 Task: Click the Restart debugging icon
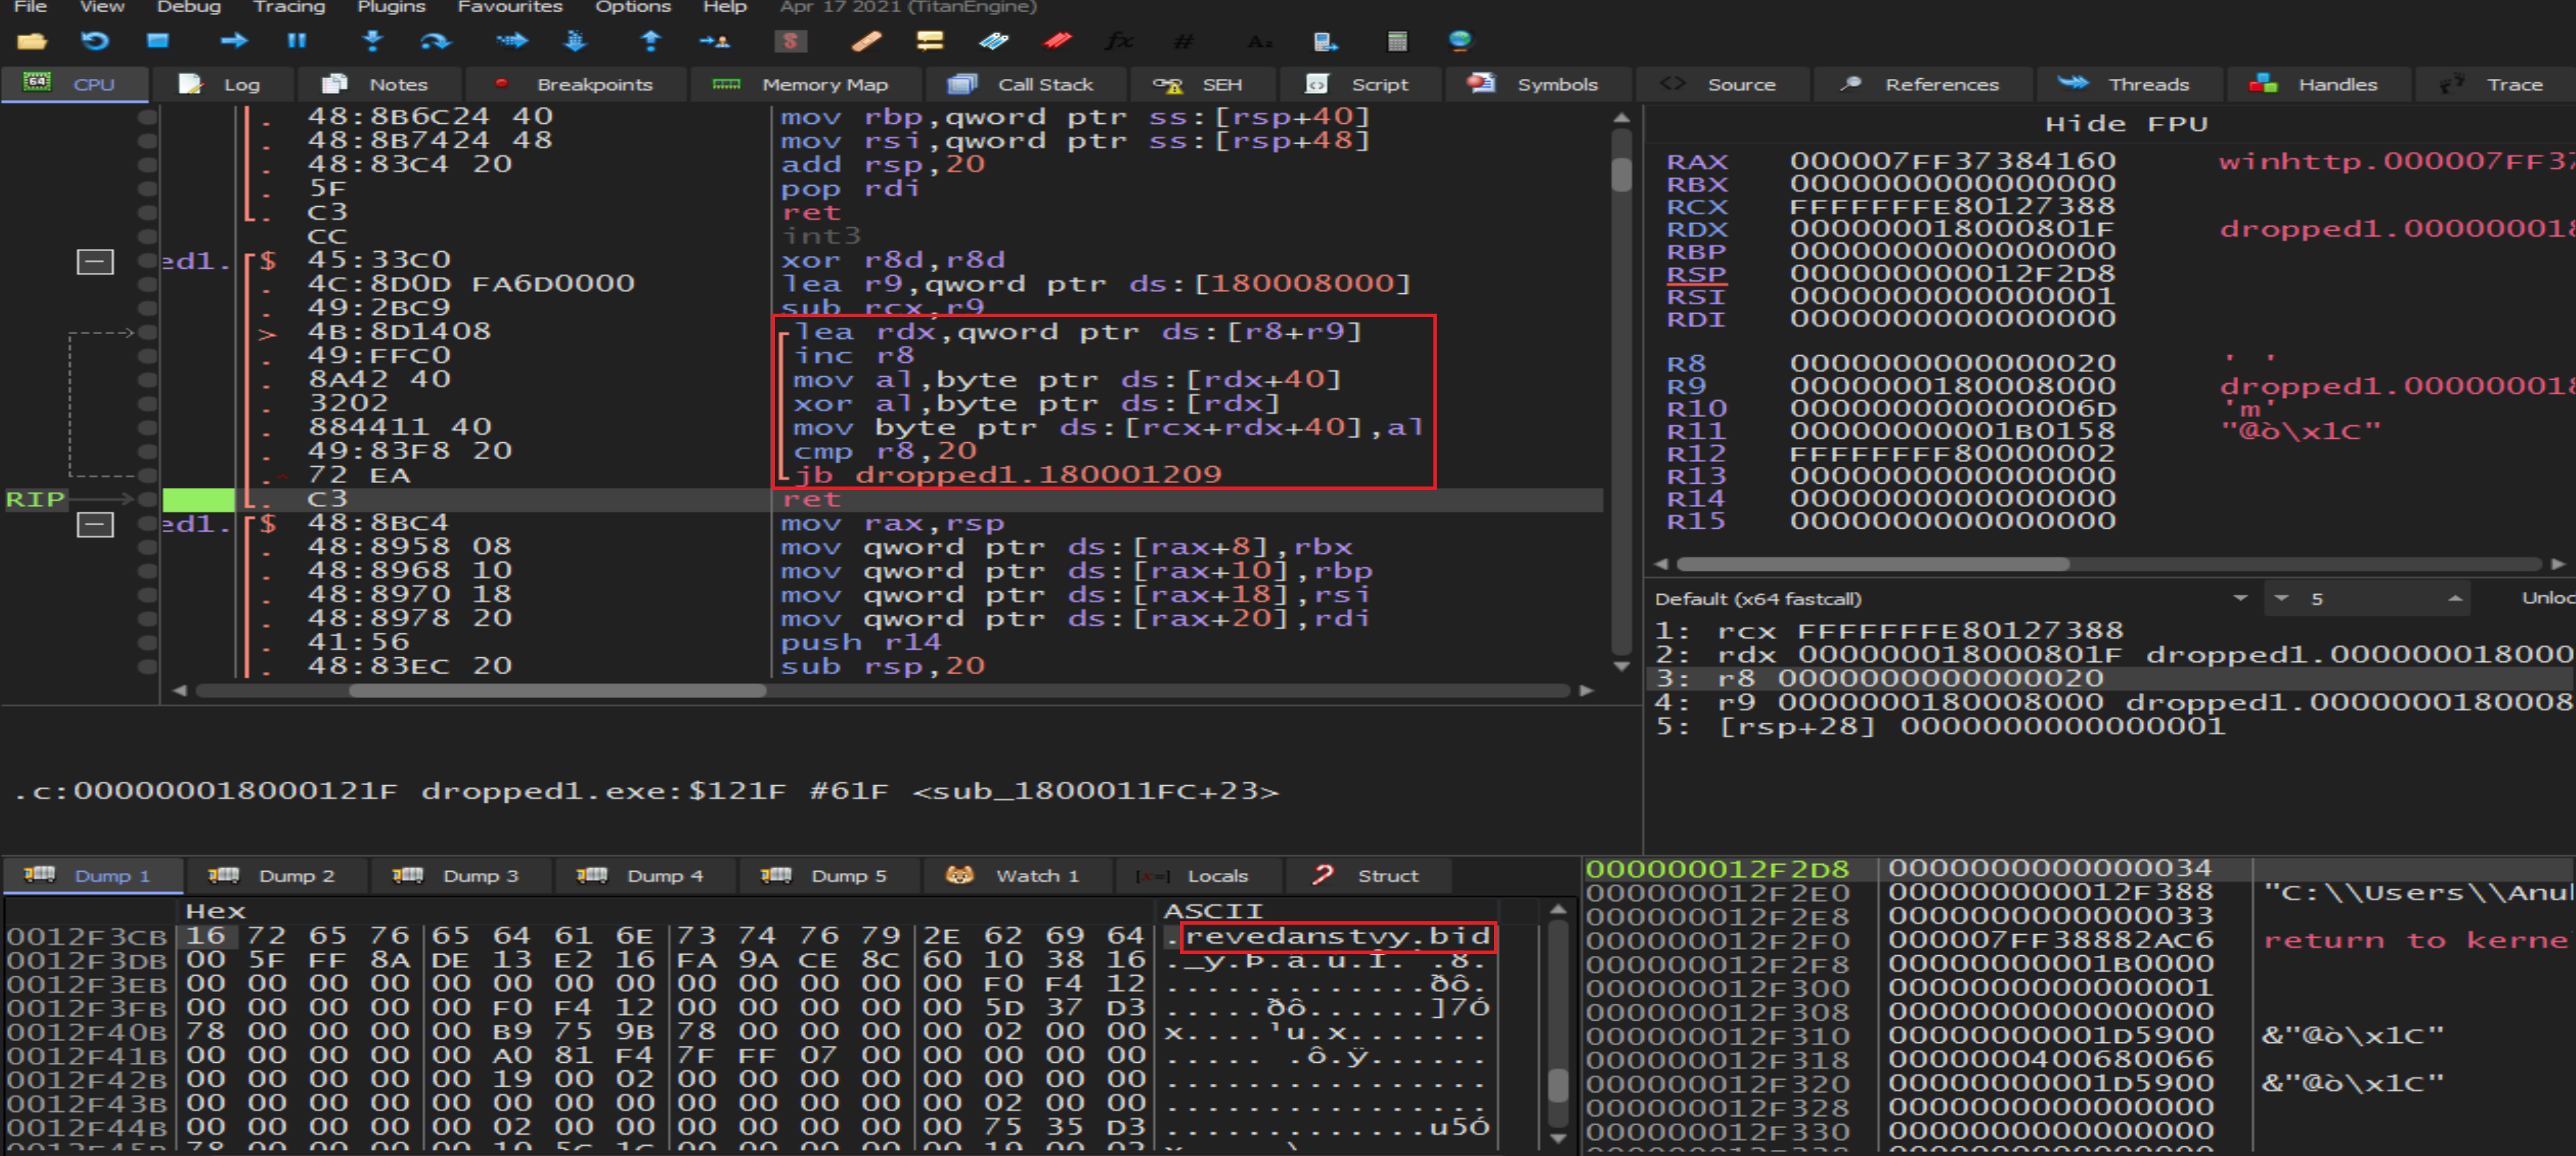pos(95,41)
